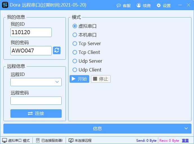Expand the 远程ID dropdown list
Image resolution: width=194 pixels, height=144 pixels.
(x=57, y=82)
